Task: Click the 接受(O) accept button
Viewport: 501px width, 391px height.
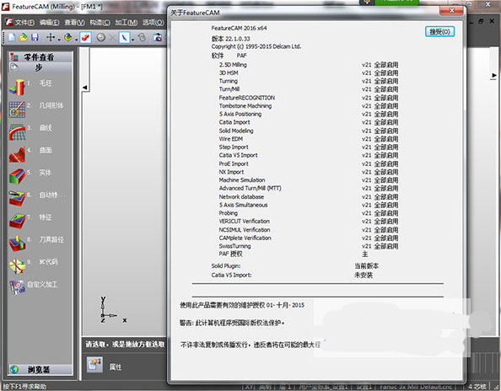Action: click(439, 31)
